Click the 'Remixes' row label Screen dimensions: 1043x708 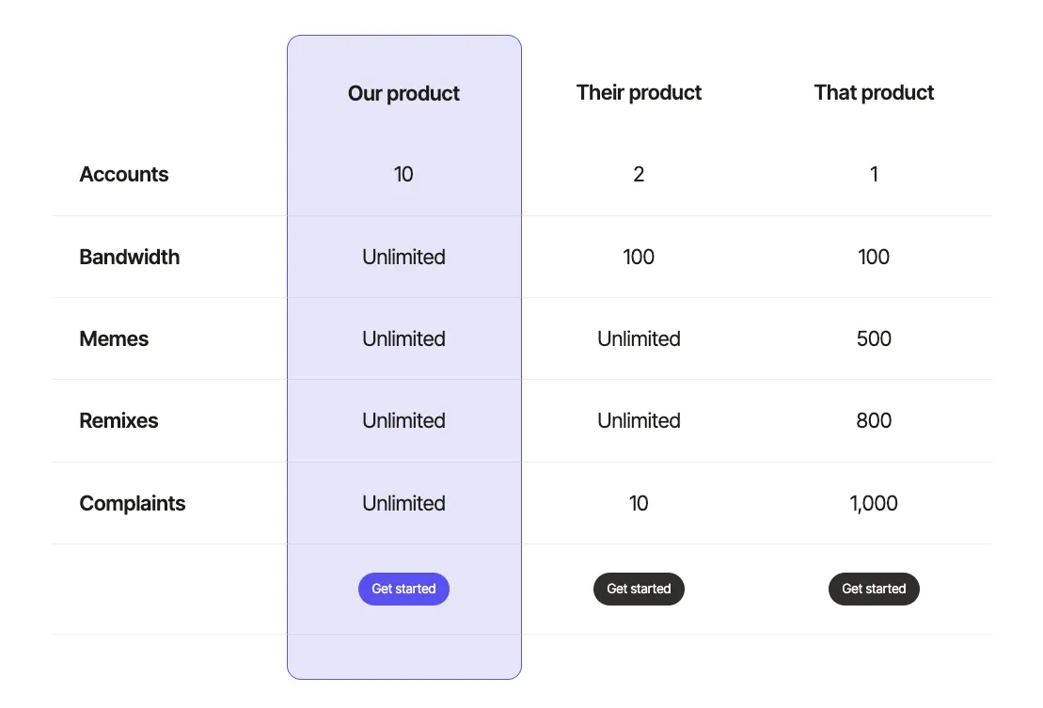(119, 420)
